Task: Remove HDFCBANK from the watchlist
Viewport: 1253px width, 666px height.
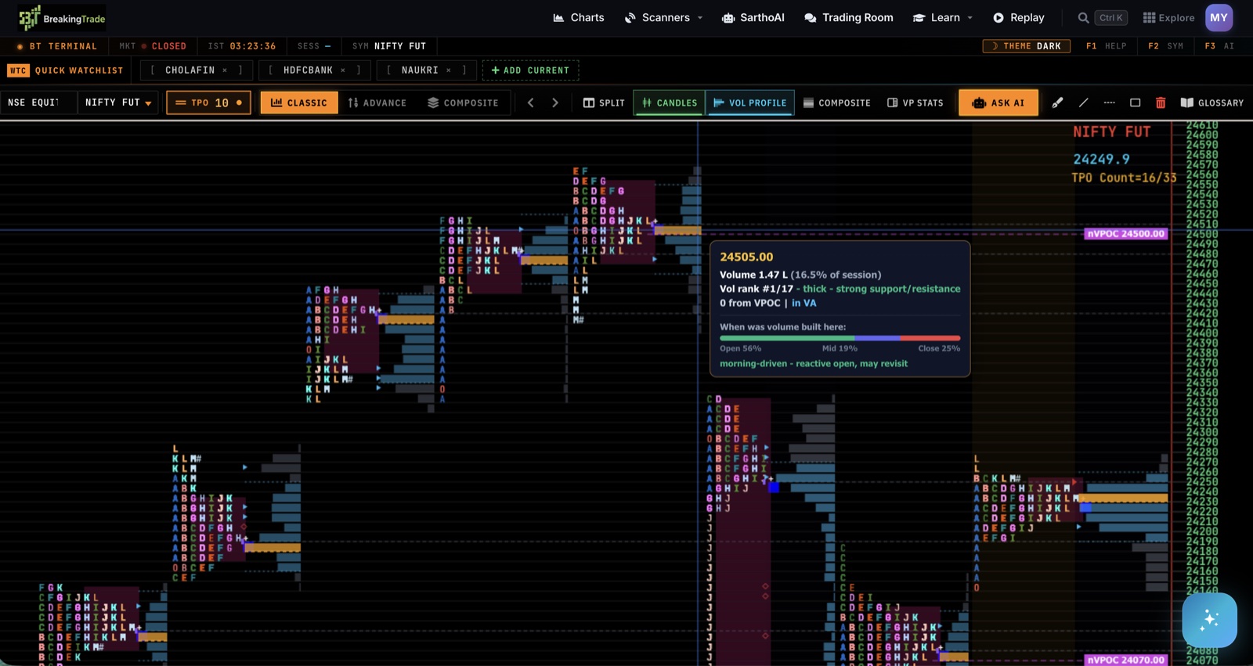Action: 343,70
